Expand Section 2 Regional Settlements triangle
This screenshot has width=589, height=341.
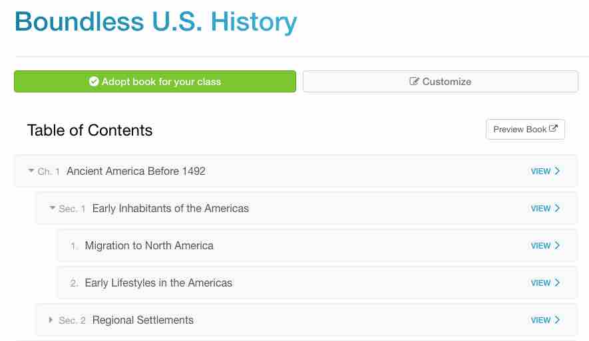[51, 320]
